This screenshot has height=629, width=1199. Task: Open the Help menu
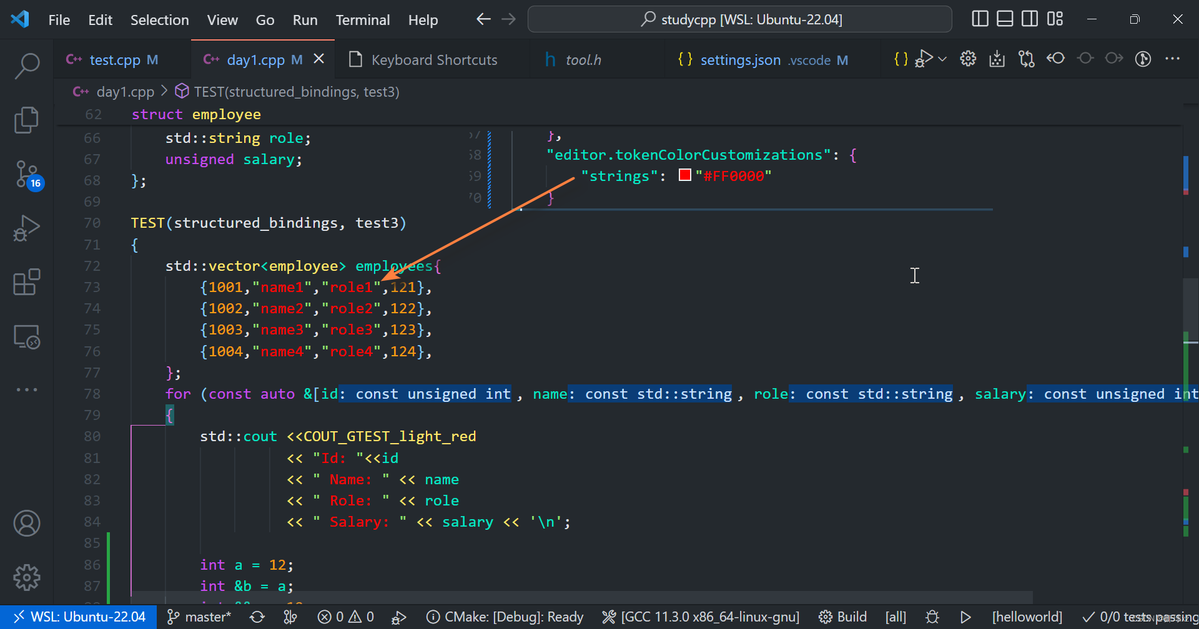coord(423,20)
